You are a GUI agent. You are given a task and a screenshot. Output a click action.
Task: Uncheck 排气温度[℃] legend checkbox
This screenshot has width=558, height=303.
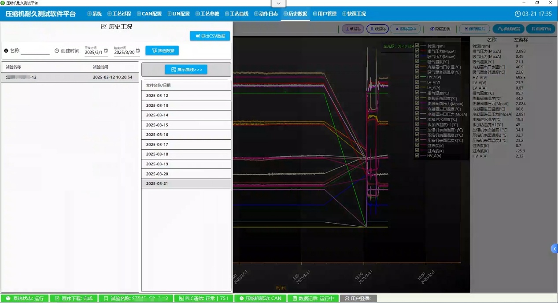417,93
